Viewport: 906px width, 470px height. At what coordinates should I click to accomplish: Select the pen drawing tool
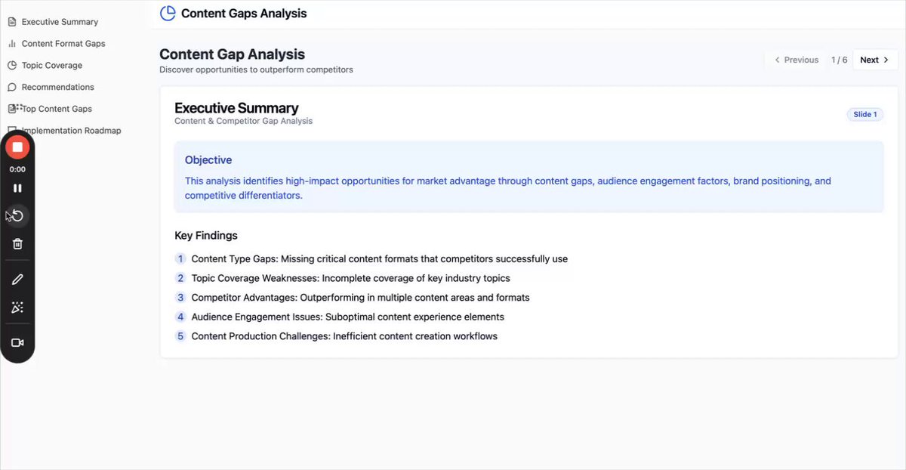pyautogui.click(x=17, y=280)
